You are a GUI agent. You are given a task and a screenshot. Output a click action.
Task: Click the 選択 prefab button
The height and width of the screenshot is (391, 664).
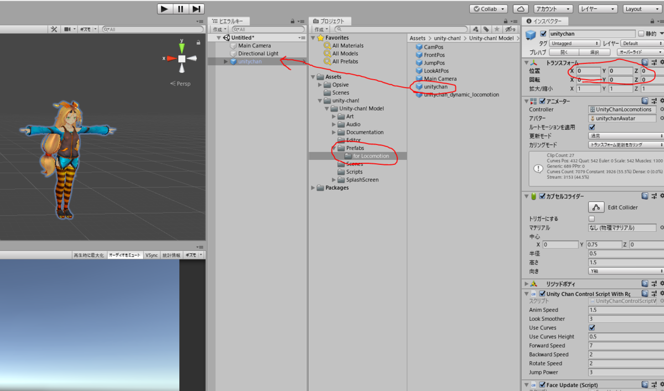click(x=595, y=52)
